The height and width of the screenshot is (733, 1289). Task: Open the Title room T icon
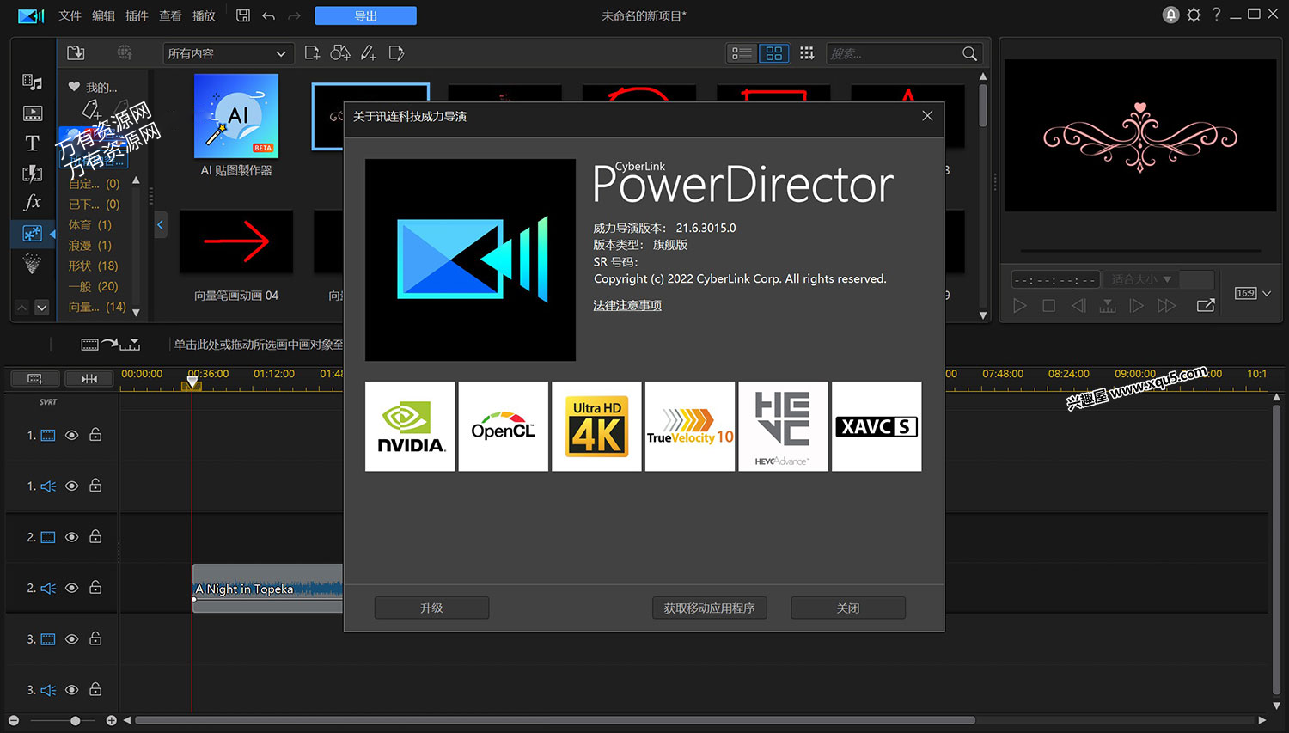[32, 143]
